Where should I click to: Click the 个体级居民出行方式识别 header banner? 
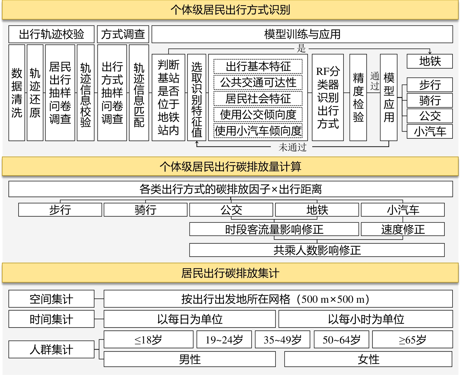coord(231,10)
